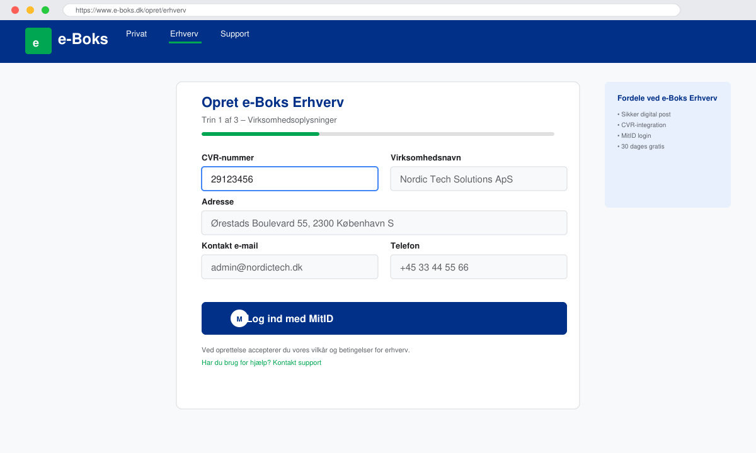The image size is (756, 453).
Task: Click the Log ind med MitID button
Action: pyautogui.click(x=384, y=318)
